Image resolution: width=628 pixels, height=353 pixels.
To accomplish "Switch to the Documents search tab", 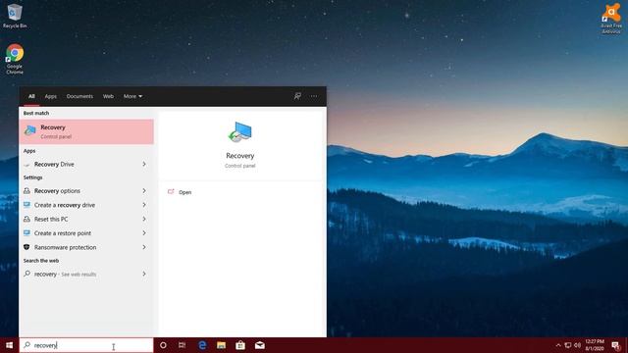I will pos(79,96).
